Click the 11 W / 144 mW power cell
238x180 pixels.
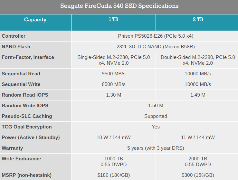198,137
